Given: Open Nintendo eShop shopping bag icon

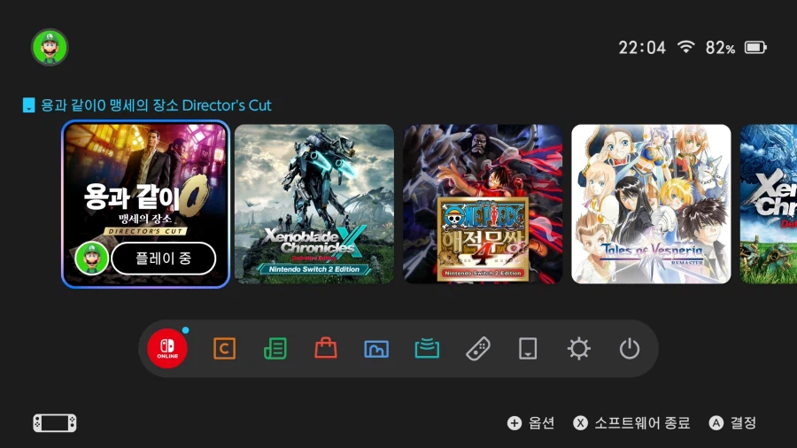Looking at the screenshot, I should pyautogui.click(x=326, y=349).
